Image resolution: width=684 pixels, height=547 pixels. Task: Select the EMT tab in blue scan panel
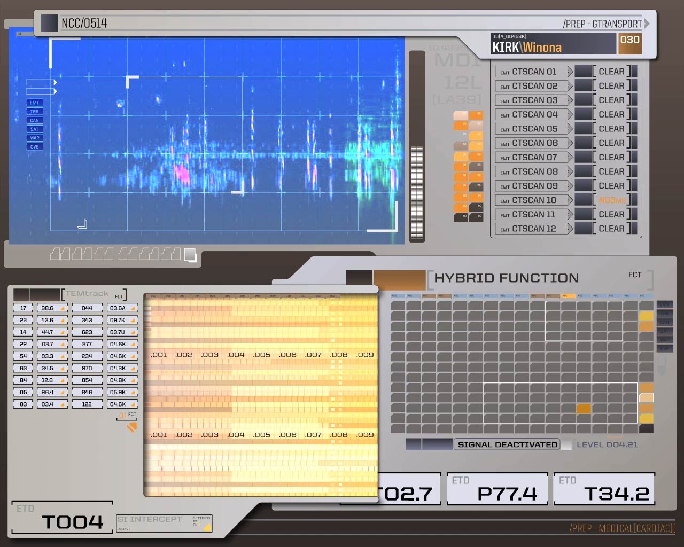tap(34, 103)
